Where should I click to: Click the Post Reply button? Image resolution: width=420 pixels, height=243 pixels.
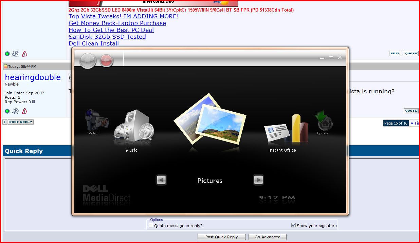[21, 122]
